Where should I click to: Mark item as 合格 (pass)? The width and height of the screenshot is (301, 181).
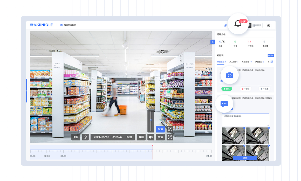227,89
